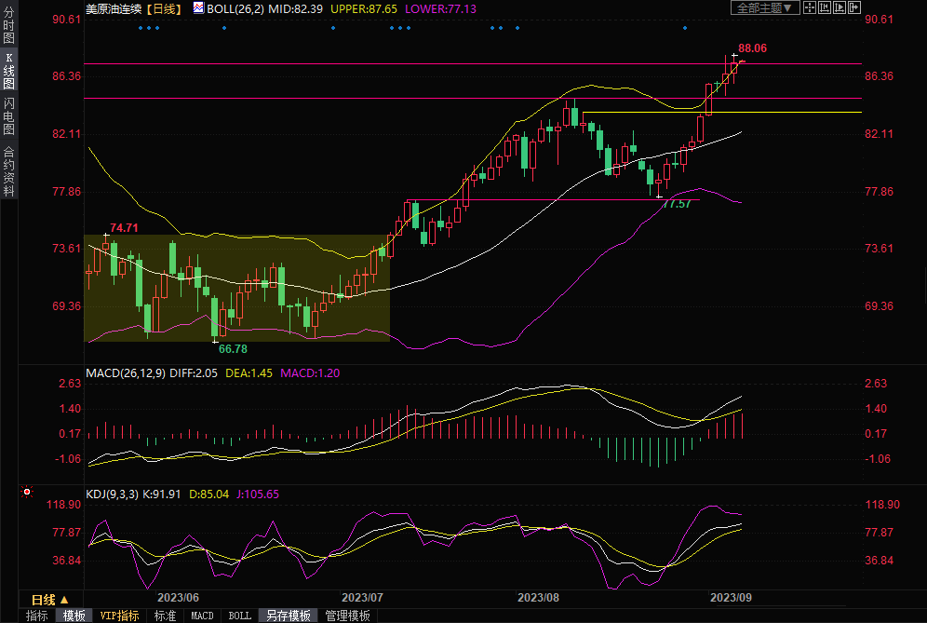Click the crosshair cursor icon
The image size is (927, 623).
click(x=810, y=7)
